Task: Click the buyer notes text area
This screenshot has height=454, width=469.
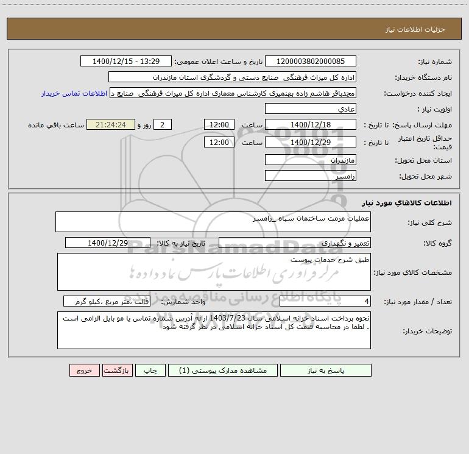Action: (214, 330)
